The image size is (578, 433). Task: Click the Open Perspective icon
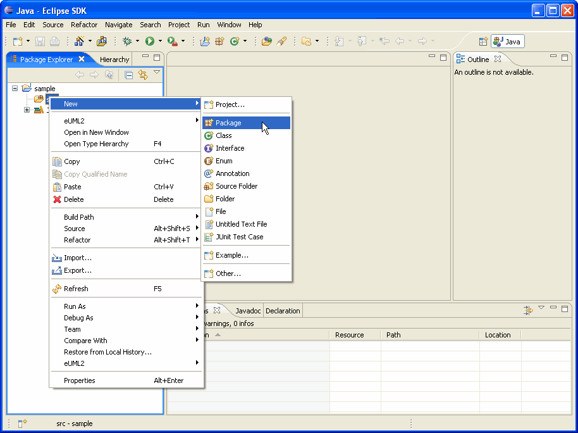coord(483,42)
